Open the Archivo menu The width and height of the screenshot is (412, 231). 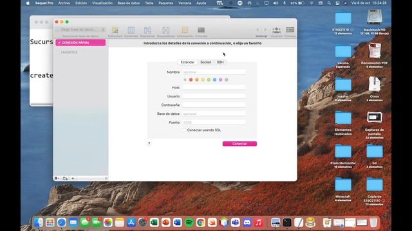[x=64, y=3]
